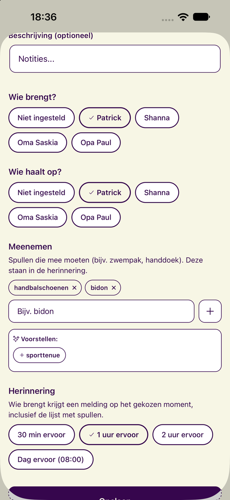Select Shanna under Wie brengt
The height and width of the screenshot is (500, 230).
click(157, 118)
